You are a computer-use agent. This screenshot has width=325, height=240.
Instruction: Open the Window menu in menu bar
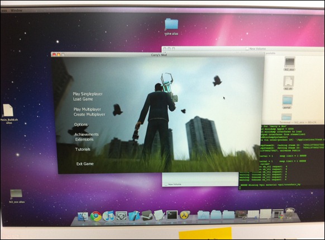tap(17, 10)
